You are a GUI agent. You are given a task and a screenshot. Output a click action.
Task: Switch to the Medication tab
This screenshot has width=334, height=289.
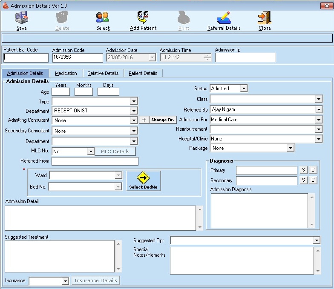66,73
